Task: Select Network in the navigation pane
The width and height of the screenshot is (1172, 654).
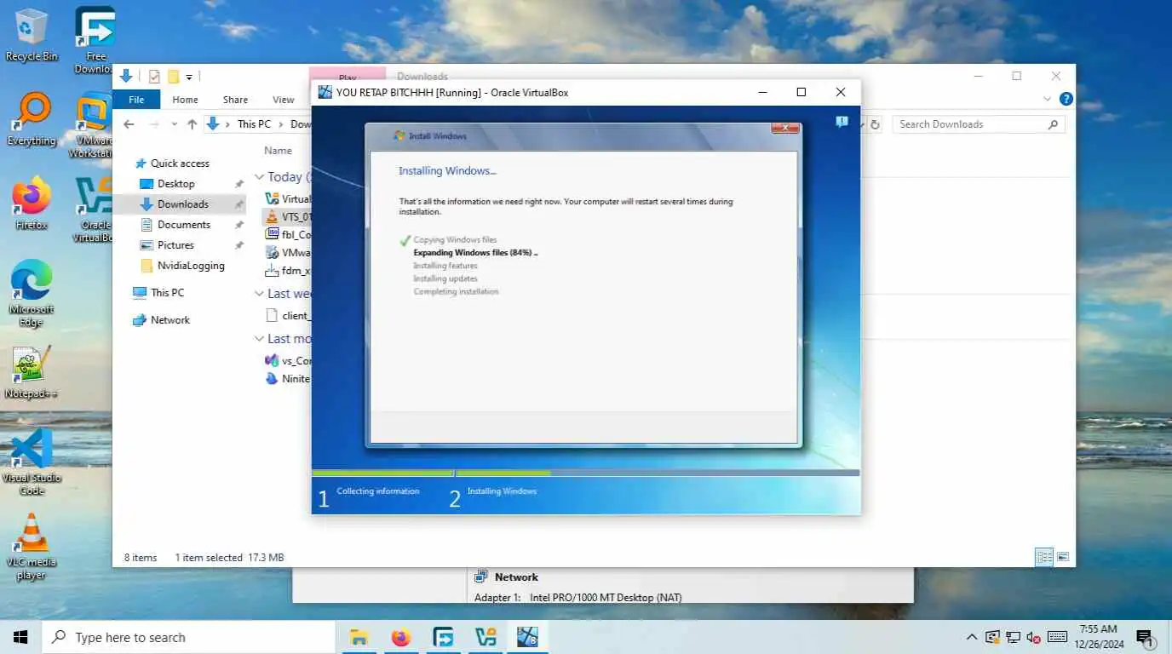Action: pos(170,320)
